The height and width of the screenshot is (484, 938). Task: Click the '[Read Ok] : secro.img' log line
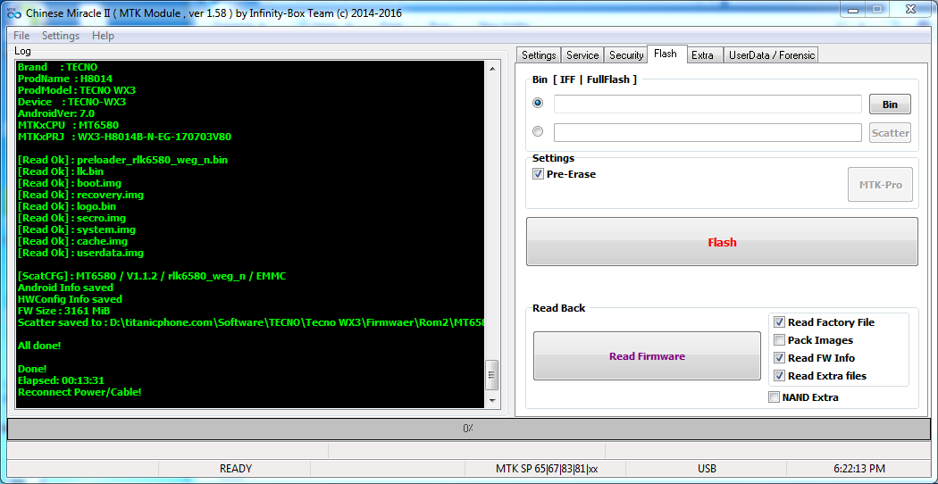click(71, 218)
